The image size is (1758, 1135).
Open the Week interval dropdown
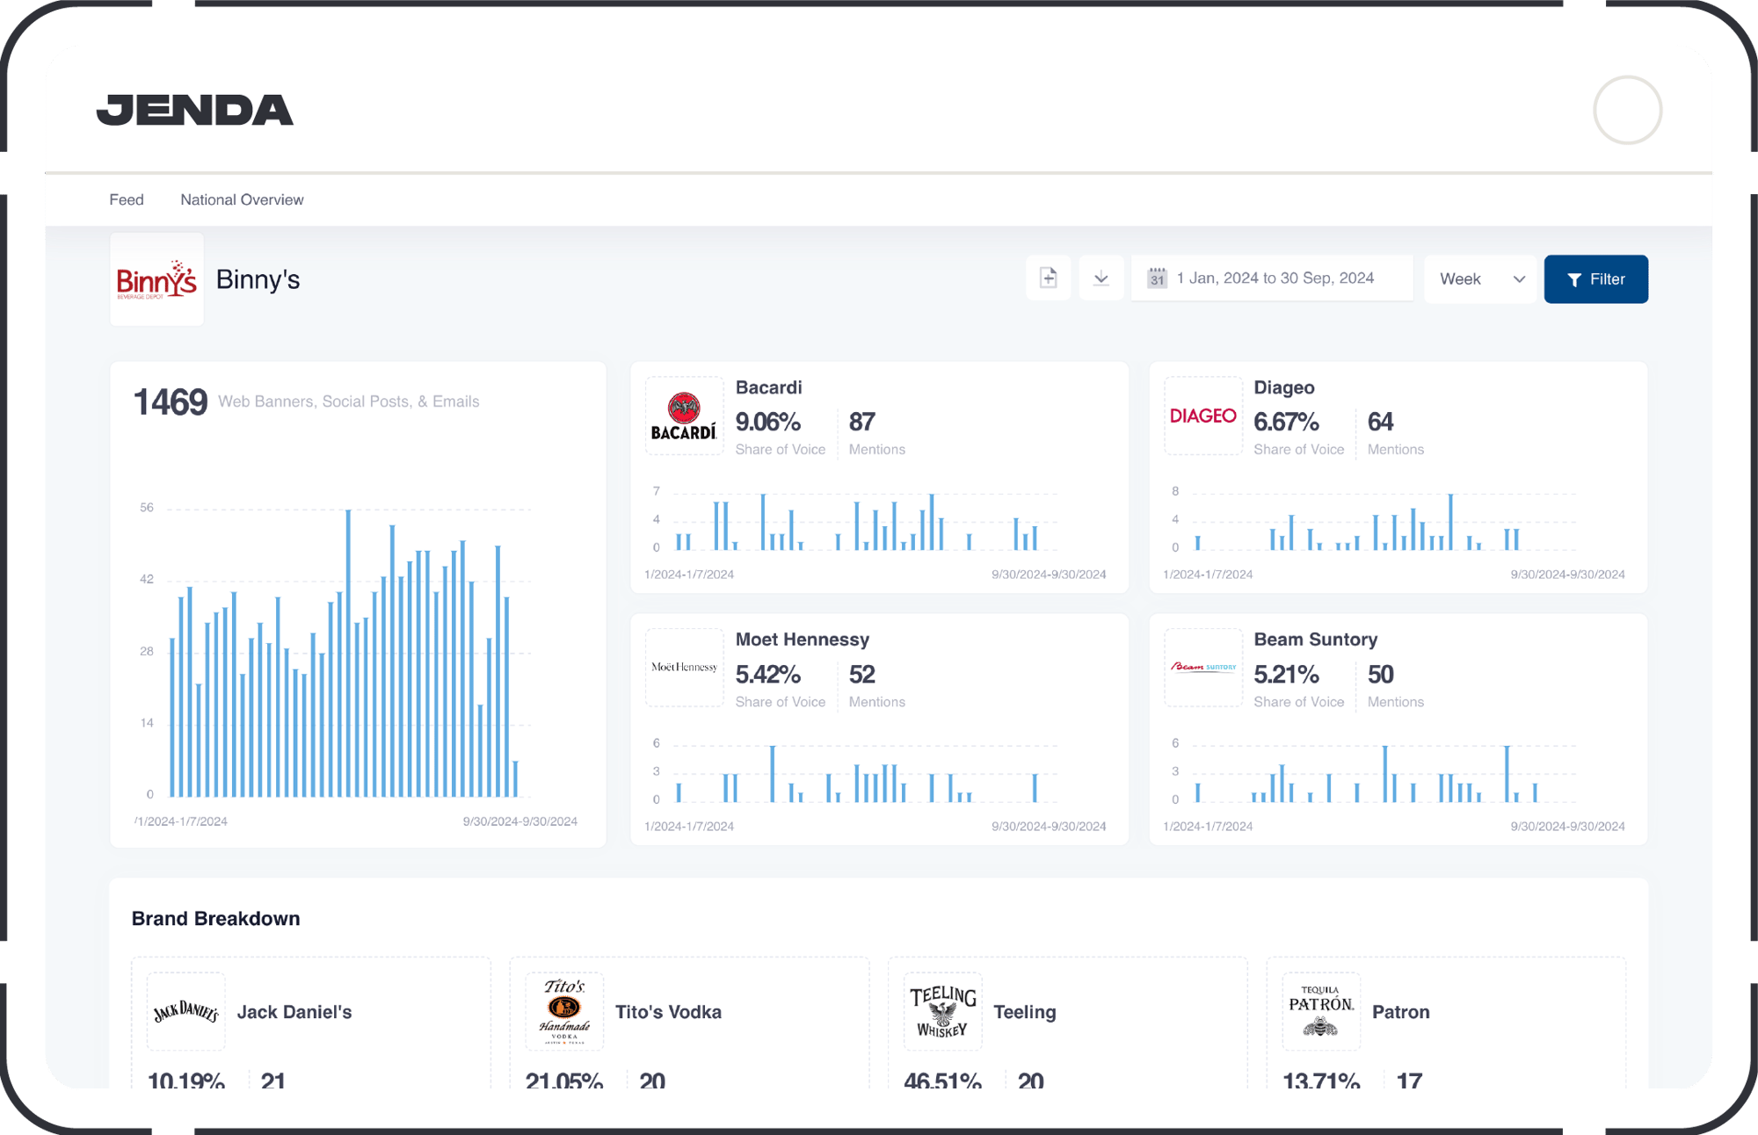click(x=1480, y=279)
